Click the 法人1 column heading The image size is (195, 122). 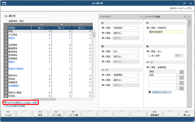tap(41, 28)
